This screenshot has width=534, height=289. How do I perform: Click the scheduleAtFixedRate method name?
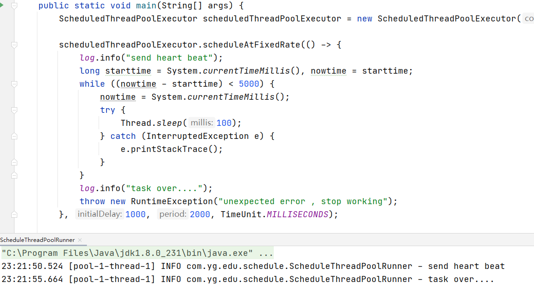tap(252, 45)
